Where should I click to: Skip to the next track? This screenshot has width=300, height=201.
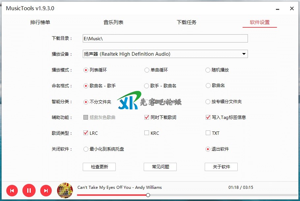point(46,190)
